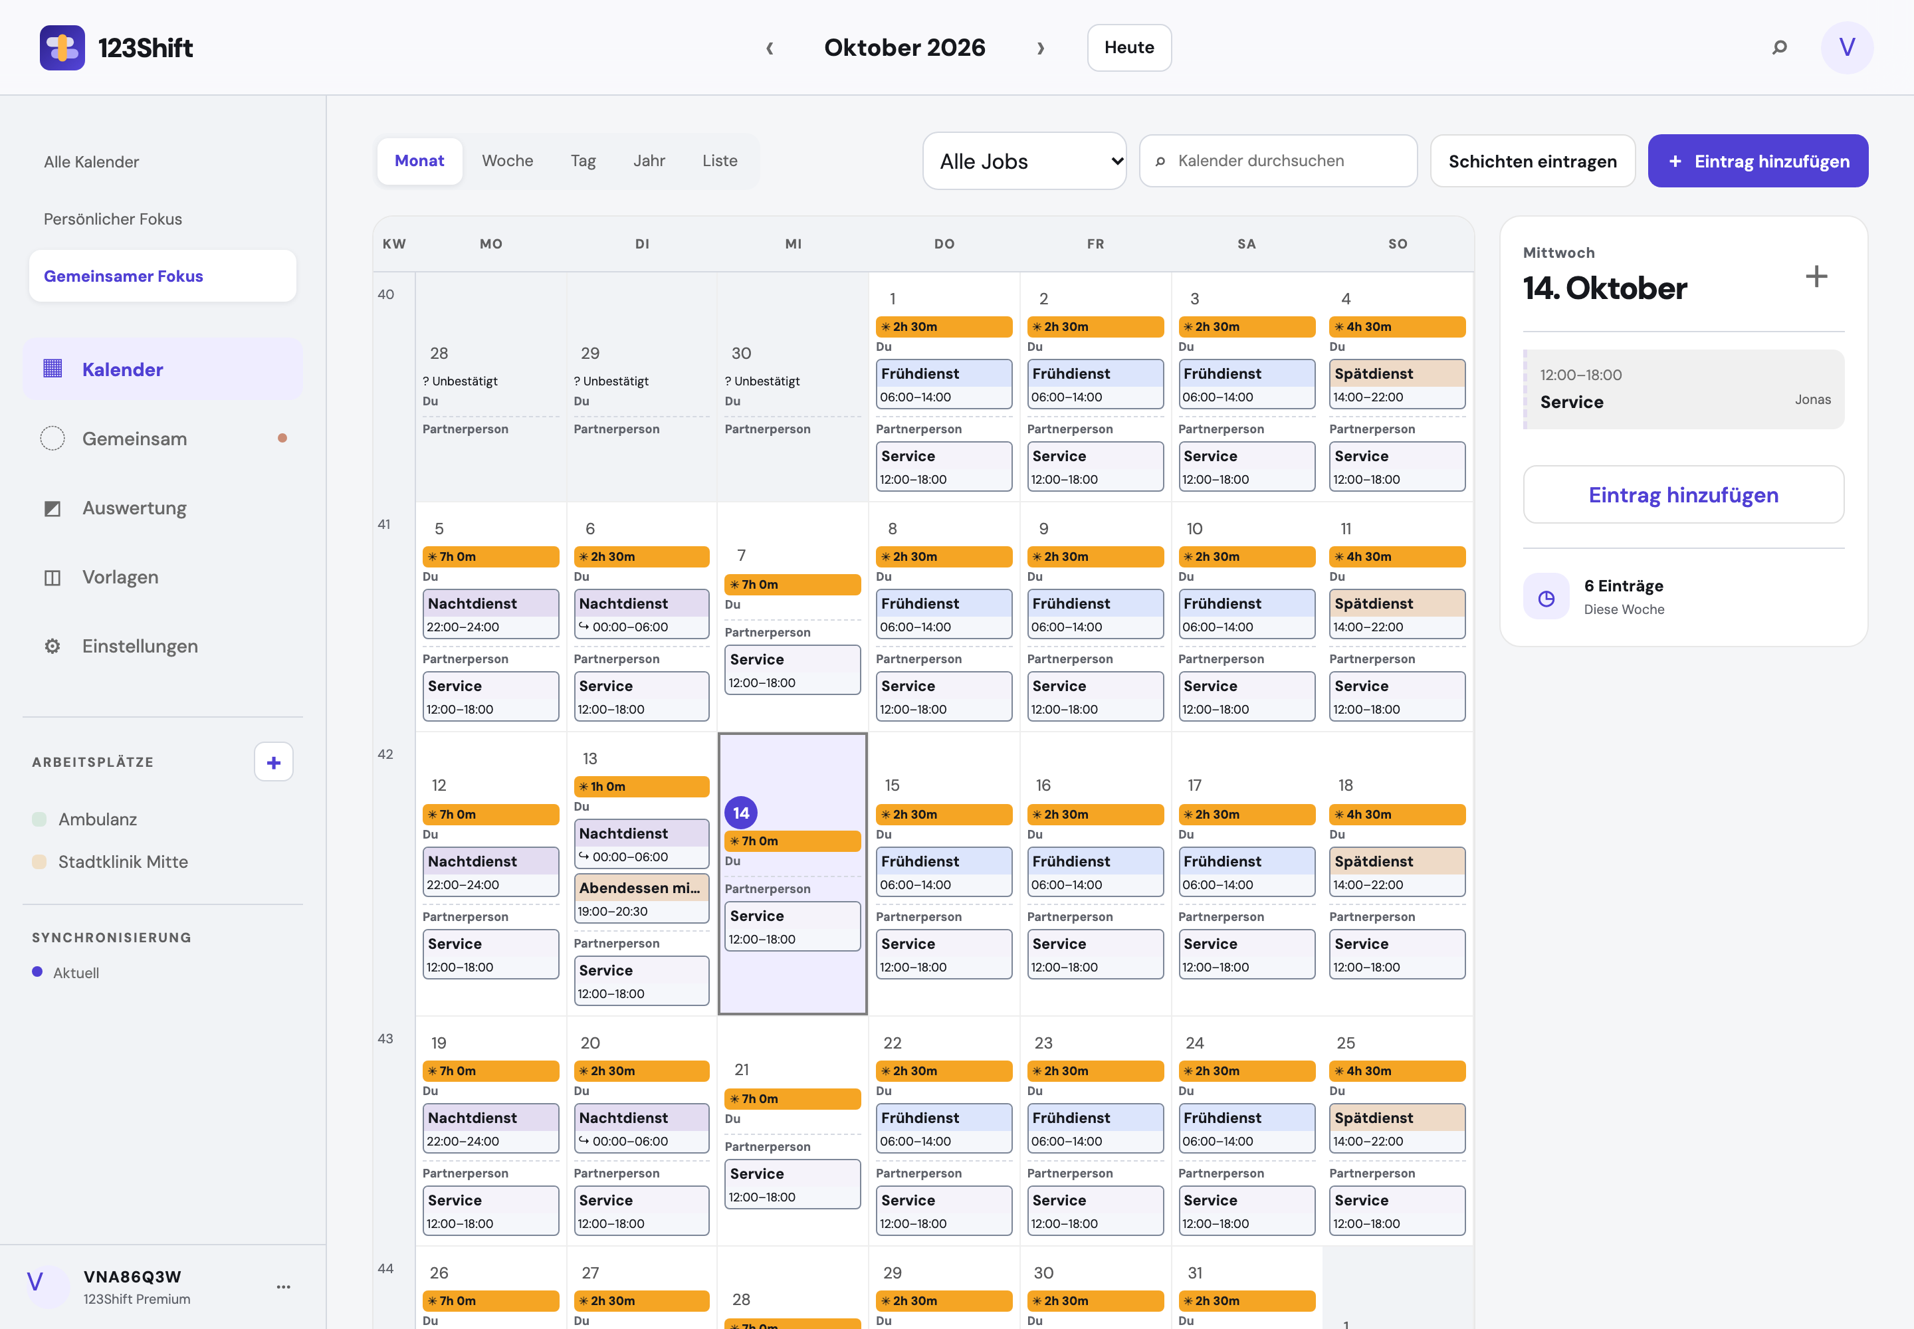
Task: Select day 21 in the calendar
Action: (x=741, y=1069)
